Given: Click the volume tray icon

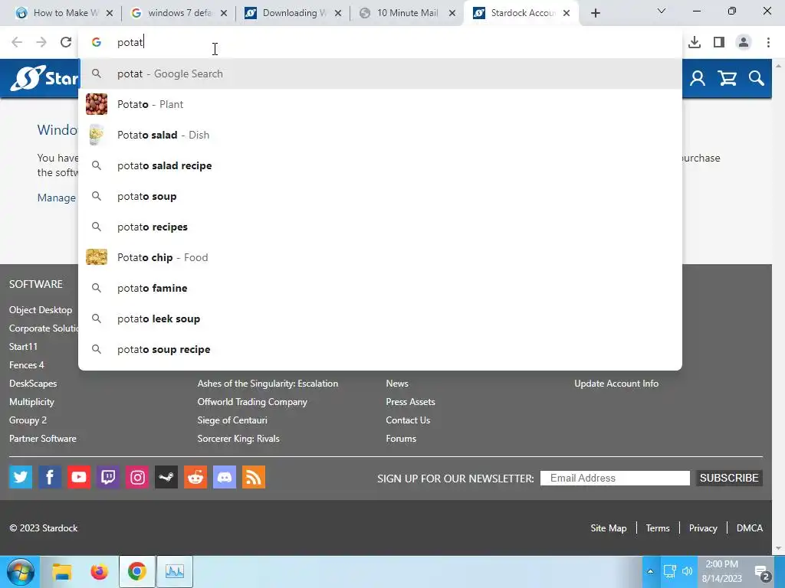Looking at the screenshot, I should [x=688, y=571].
